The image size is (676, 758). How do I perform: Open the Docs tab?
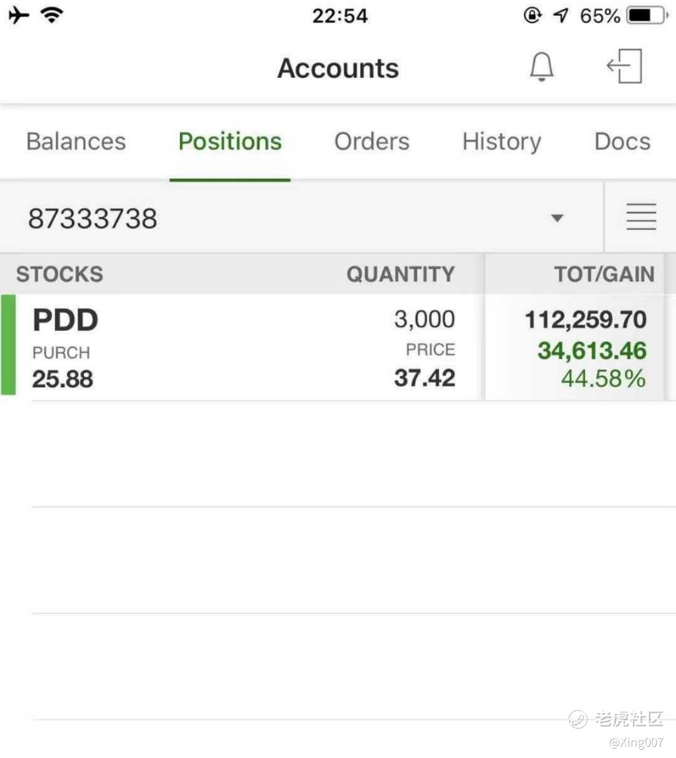pyautogui.click(x=622, y=142)
